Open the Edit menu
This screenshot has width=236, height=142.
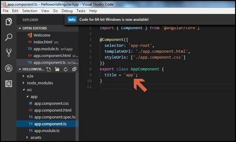click(15, 11)
